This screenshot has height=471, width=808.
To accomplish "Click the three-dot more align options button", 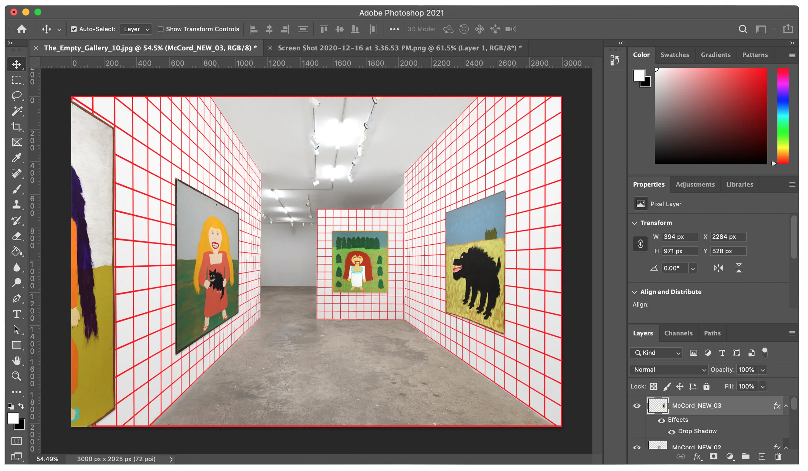I will click(x=394, y=29).
